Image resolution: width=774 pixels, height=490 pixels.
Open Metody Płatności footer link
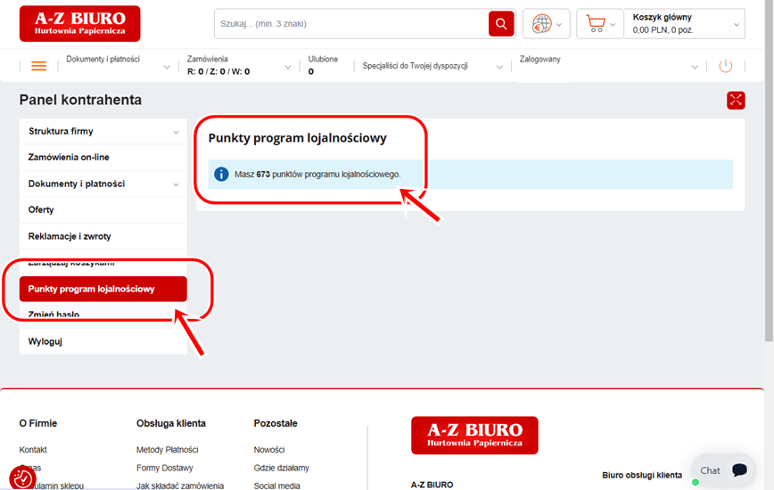pyautogui.click(x=168, y=450)
